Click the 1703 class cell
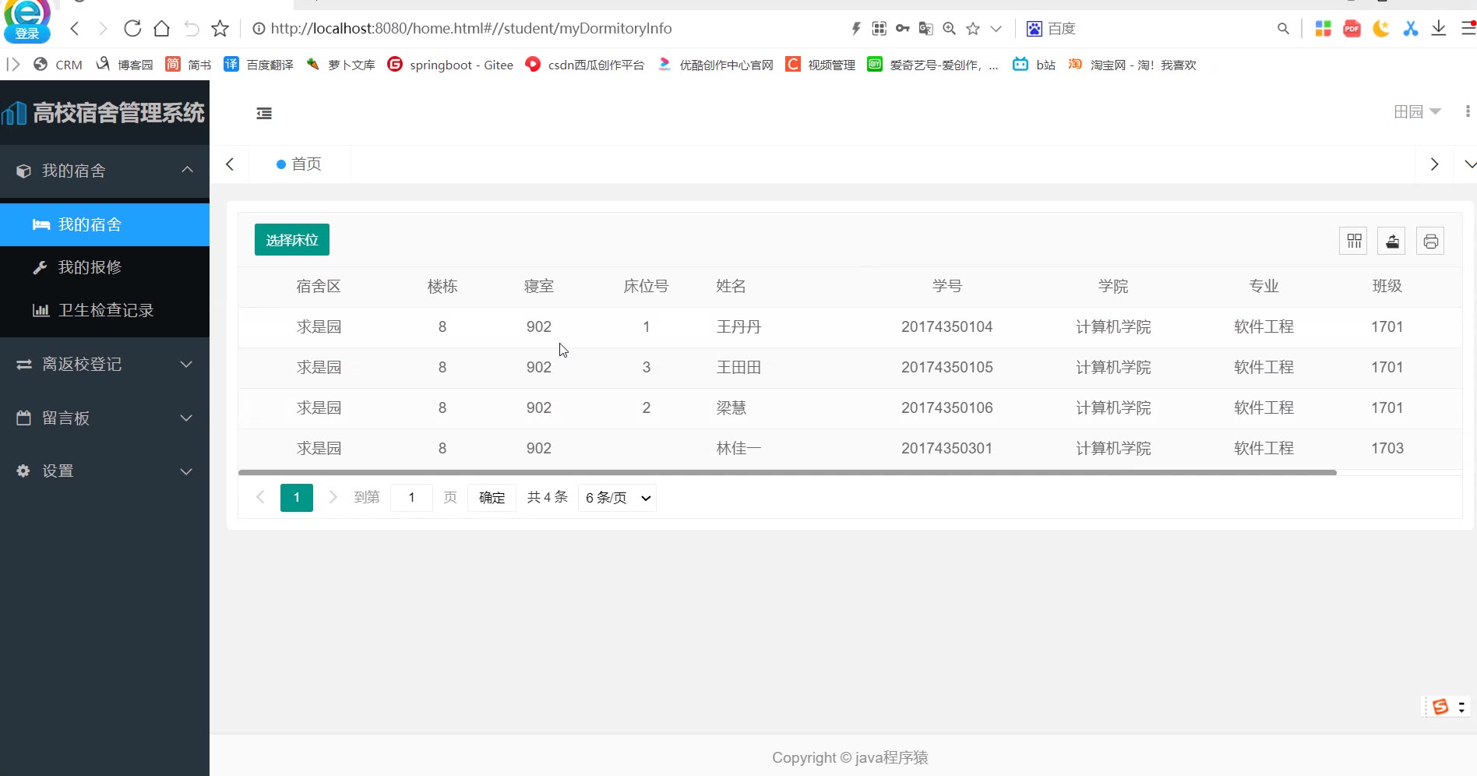This screenshot has height=776, width=1477. coord(1387,449)
